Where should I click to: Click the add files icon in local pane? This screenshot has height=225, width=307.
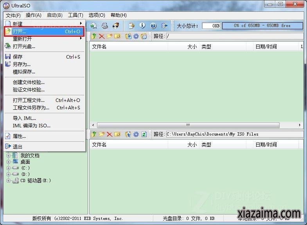point(128,134)
